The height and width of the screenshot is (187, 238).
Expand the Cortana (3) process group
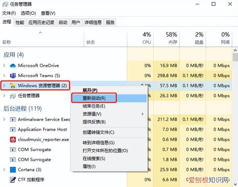[x=4, y=170]
